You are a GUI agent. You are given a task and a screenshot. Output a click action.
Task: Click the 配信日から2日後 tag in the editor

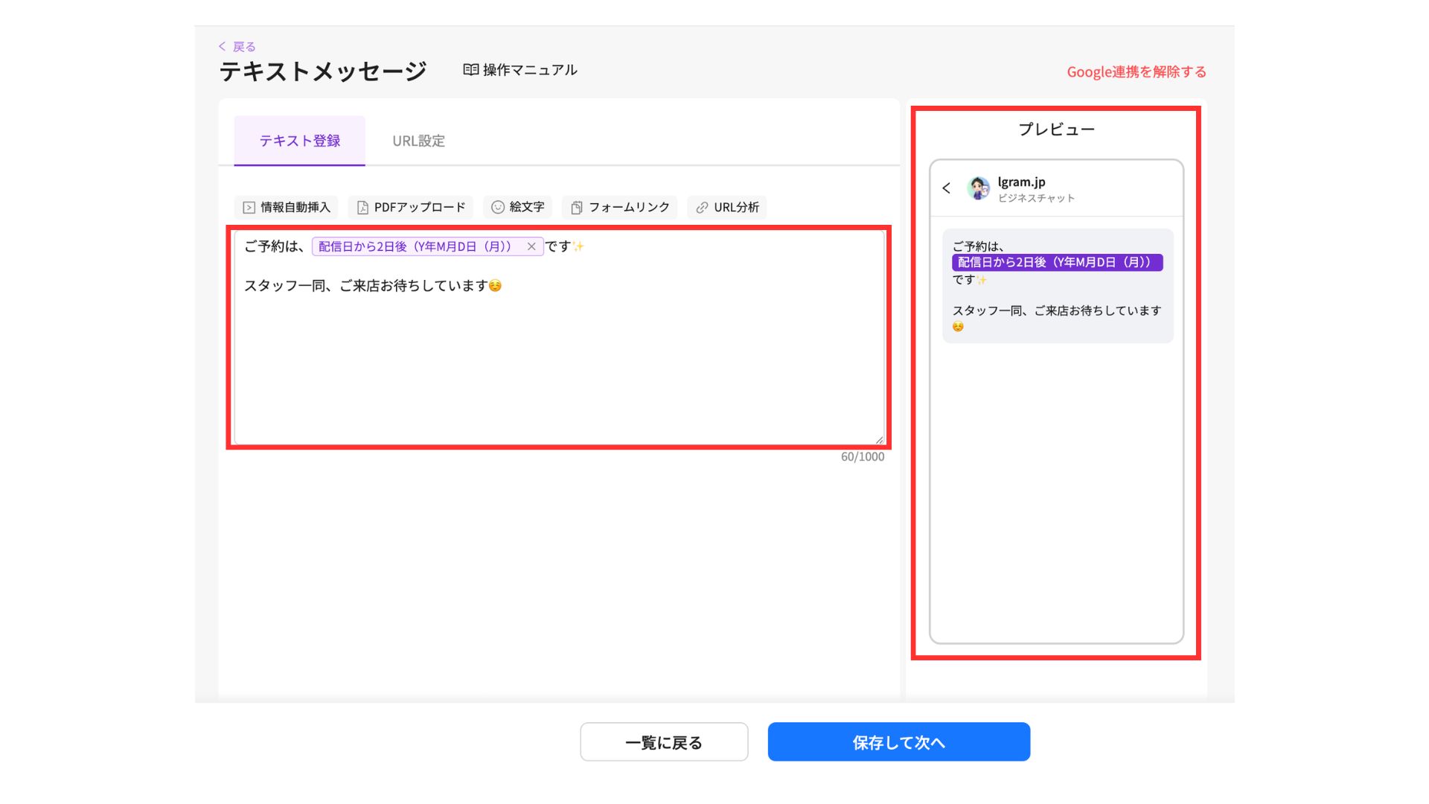point(415,246)
